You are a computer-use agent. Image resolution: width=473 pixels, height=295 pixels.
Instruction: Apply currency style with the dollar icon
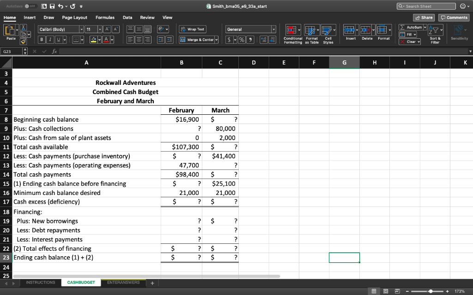coord(229,40)
